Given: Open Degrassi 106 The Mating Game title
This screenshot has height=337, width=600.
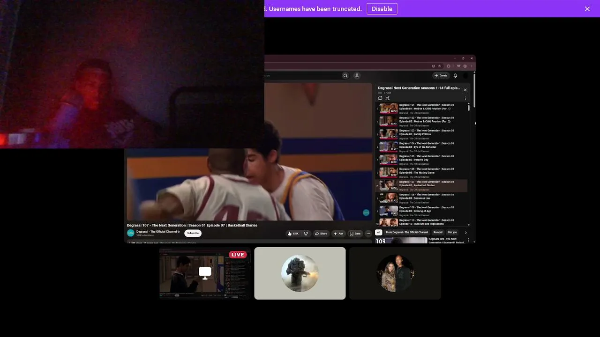Looking at the screenshot, I should (426, 171).
